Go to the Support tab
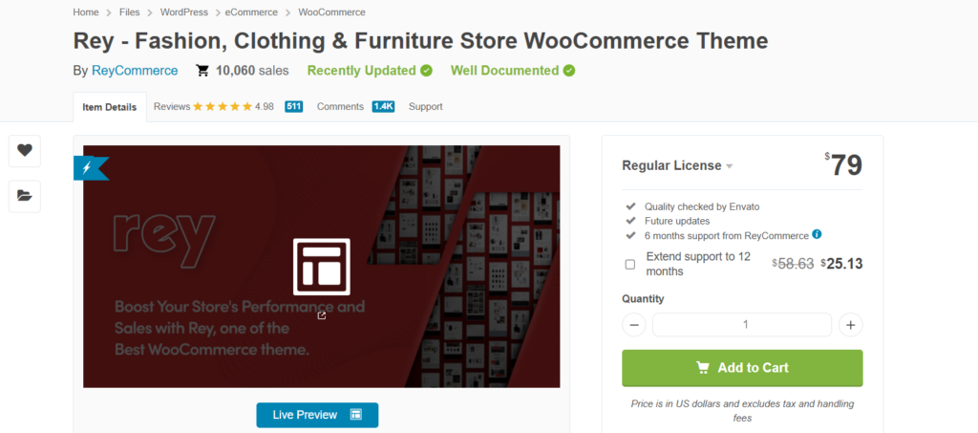The width and height of the screenshot is (978, 433). pyautogui.click(x=425, y=107)
